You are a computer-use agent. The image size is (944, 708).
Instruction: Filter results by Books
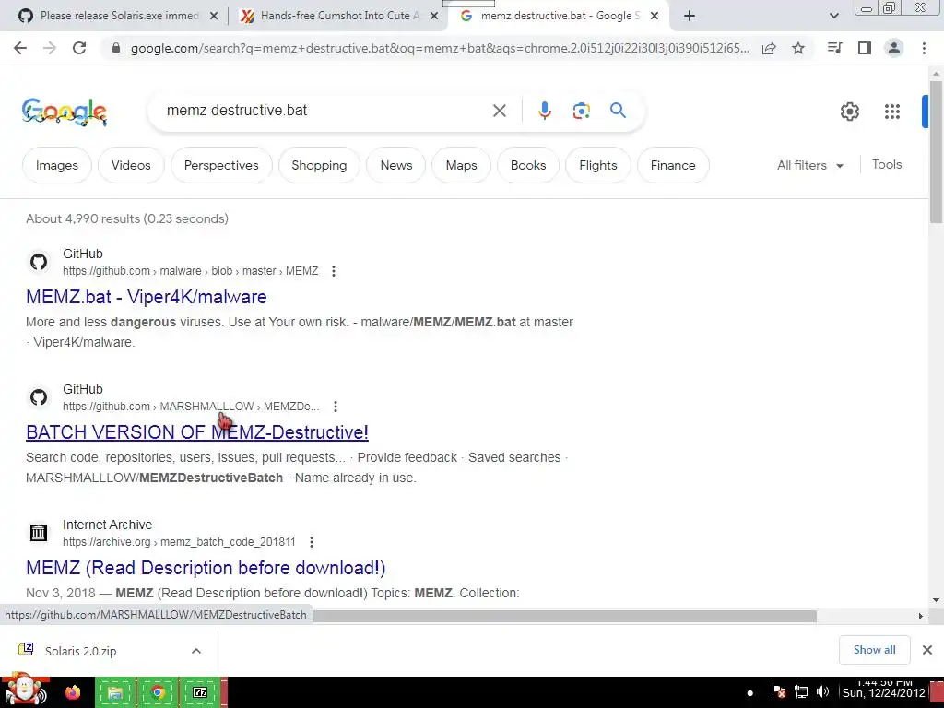pyautogui.click(x=528, y=165)
